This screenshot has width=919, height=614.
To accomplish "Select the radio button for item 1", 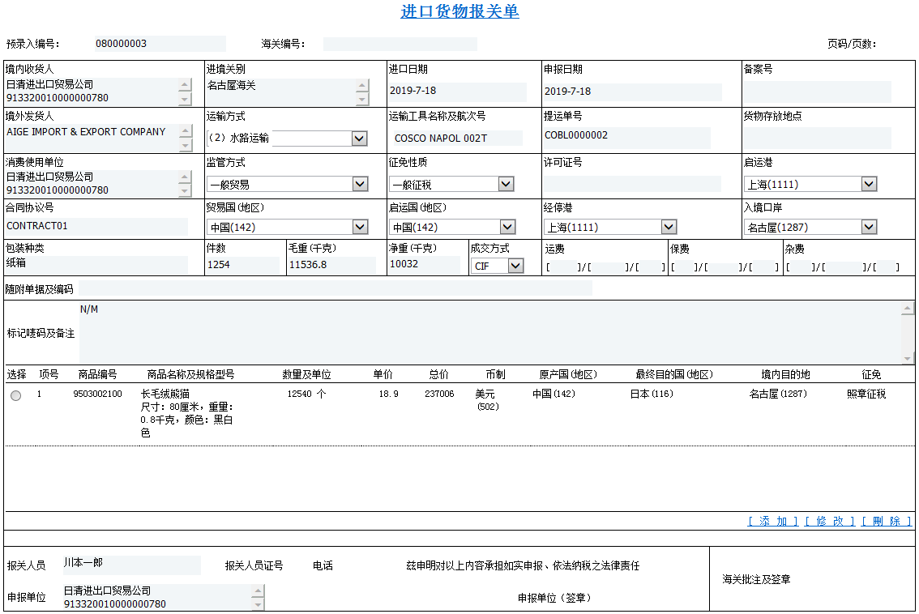I will point(16,395).
